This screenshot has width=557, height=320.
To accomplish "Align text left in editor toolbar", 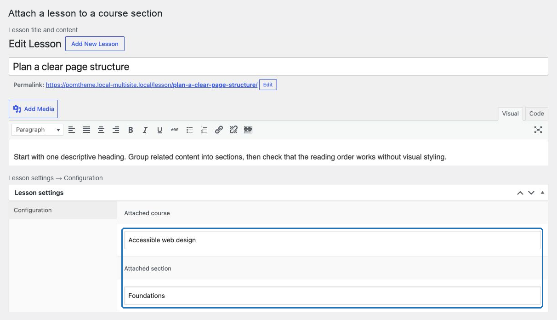I will (x=72, y=130).
